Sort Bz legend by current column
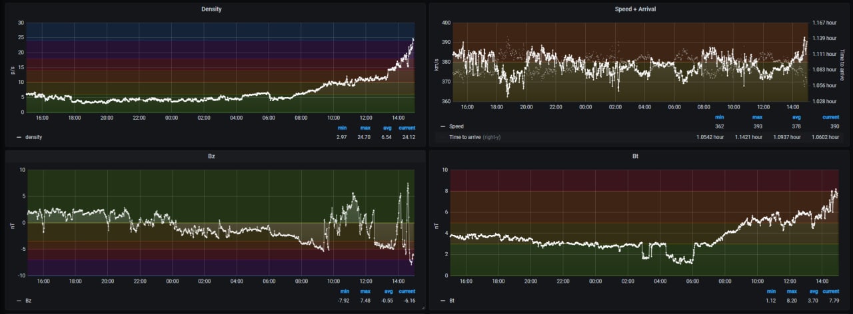The width and height of the screenshot is (853, 314). (x=407, y=291)
